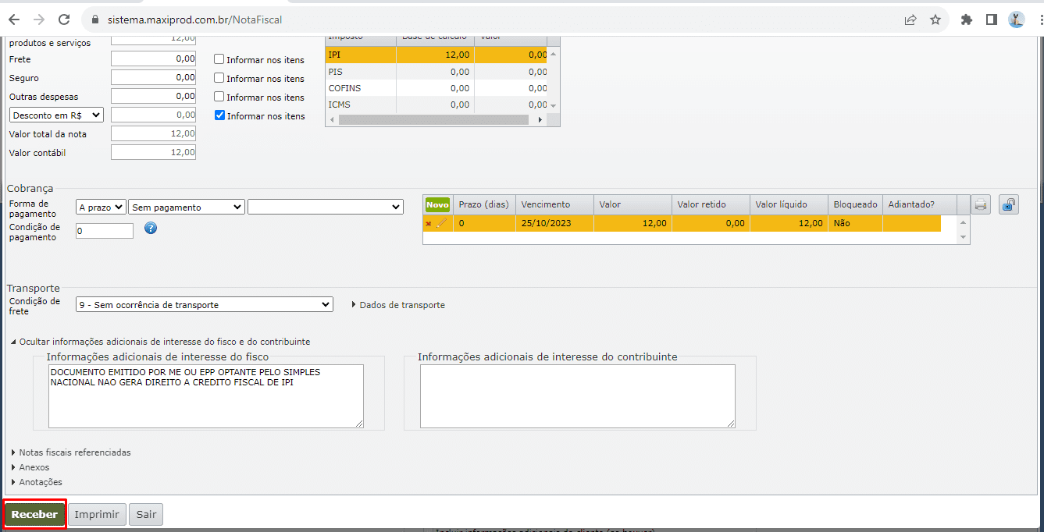Viewport: 1044px width, 532px height.
Task: Click the tax table horizontal scrollbar
Action: point(434,119)
